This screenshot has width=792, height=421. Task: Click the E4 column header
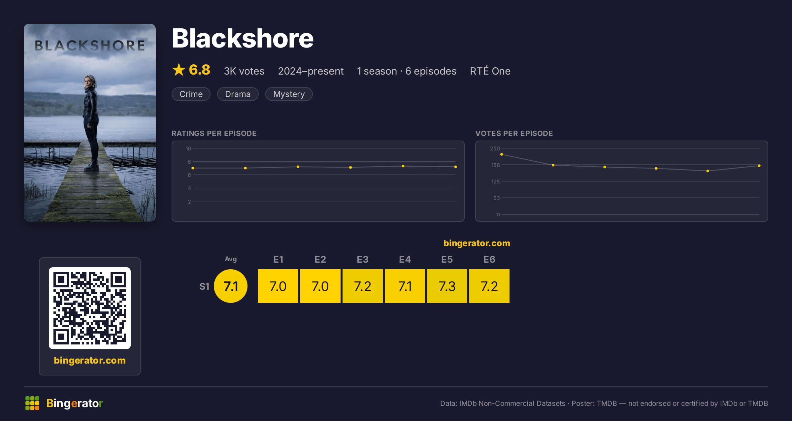(x=405, y=259)
